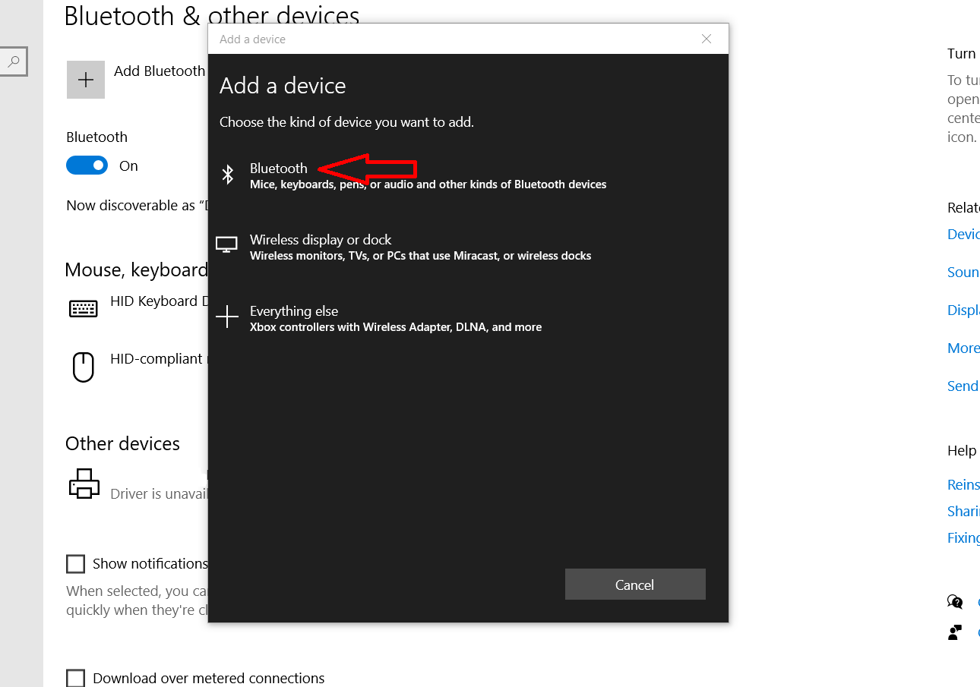The image size is (980, 687).
Task: Click Choose the kind of device text
Action: [x=346, y=122]
